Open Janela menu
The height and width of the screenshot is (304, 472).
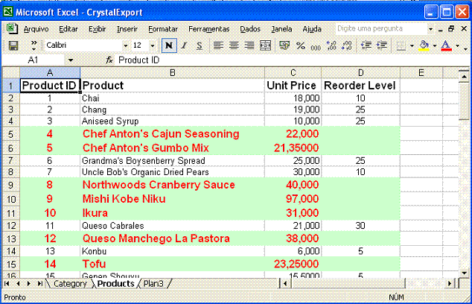click(281, 29)
